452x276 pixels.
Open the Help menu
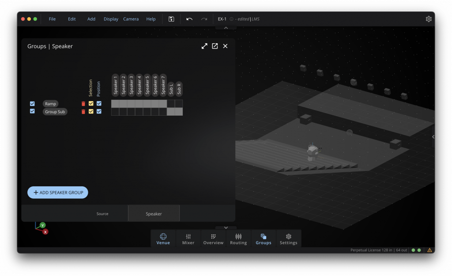[x=151, y=19]
